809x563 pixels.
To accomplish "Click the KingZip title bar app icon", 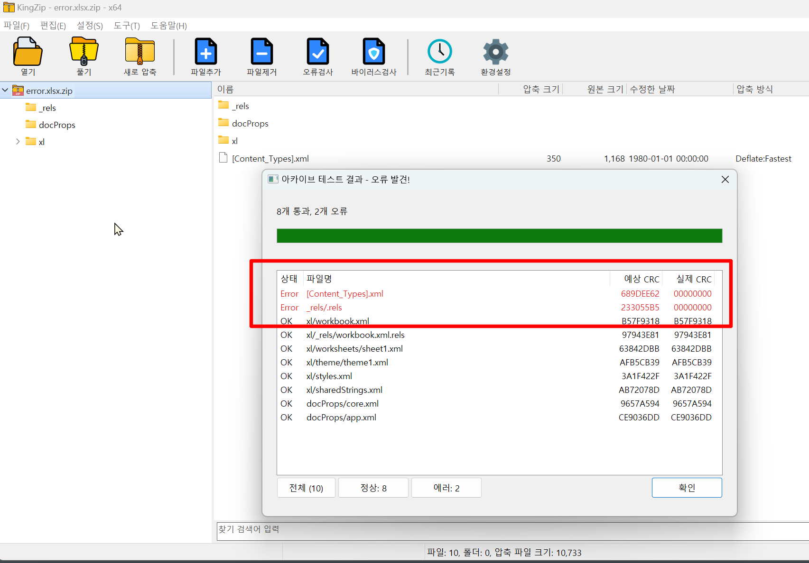I will [x=9, y=8].
